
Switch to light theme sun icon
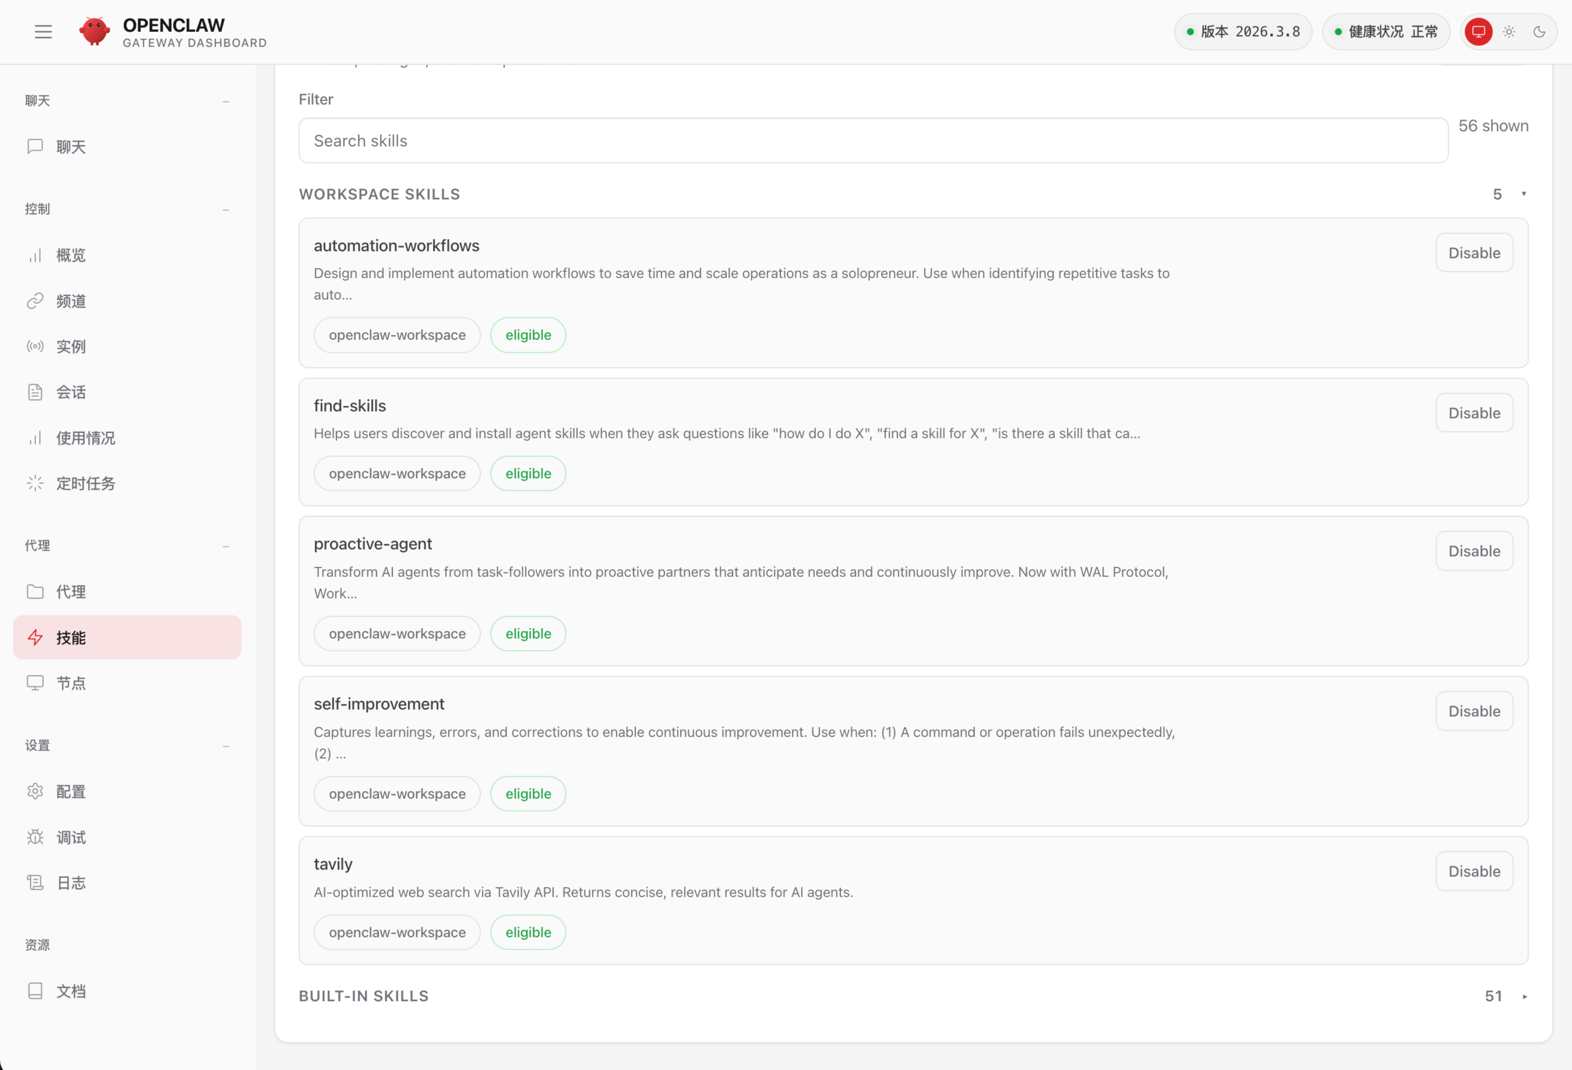click(1509, 32)
